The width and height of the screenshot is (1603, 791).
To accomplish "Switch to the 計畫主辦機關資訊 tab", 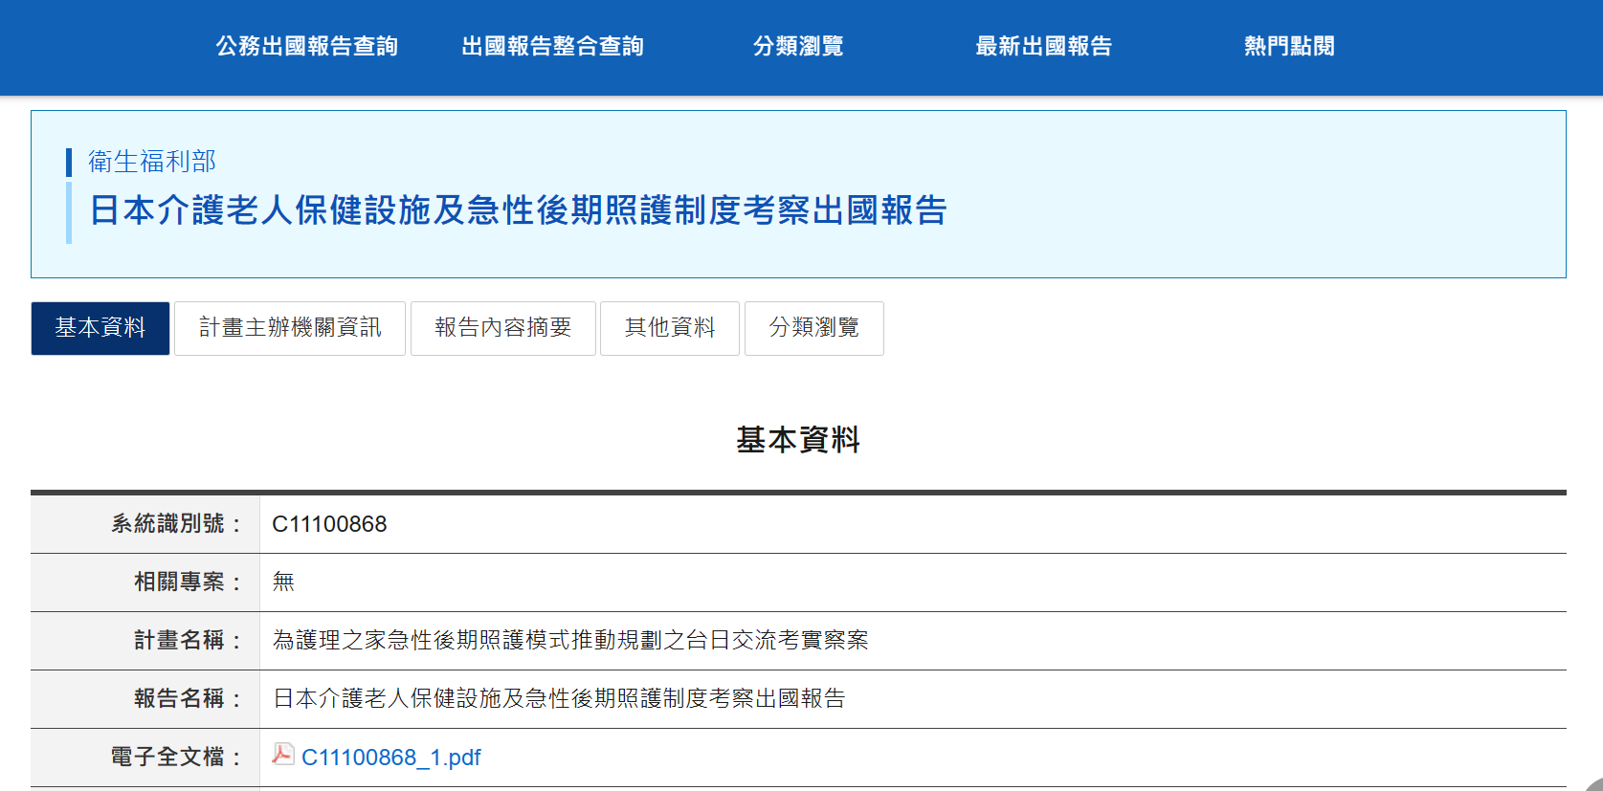I will [x=290, y=328].
